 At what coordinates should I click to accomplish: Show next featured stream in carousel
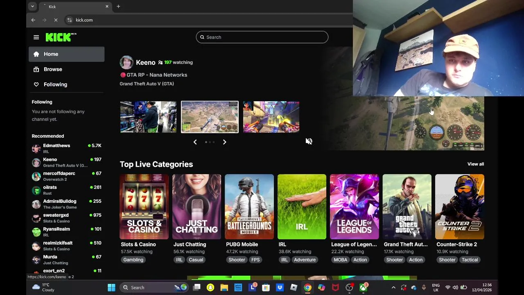[224, 142]
